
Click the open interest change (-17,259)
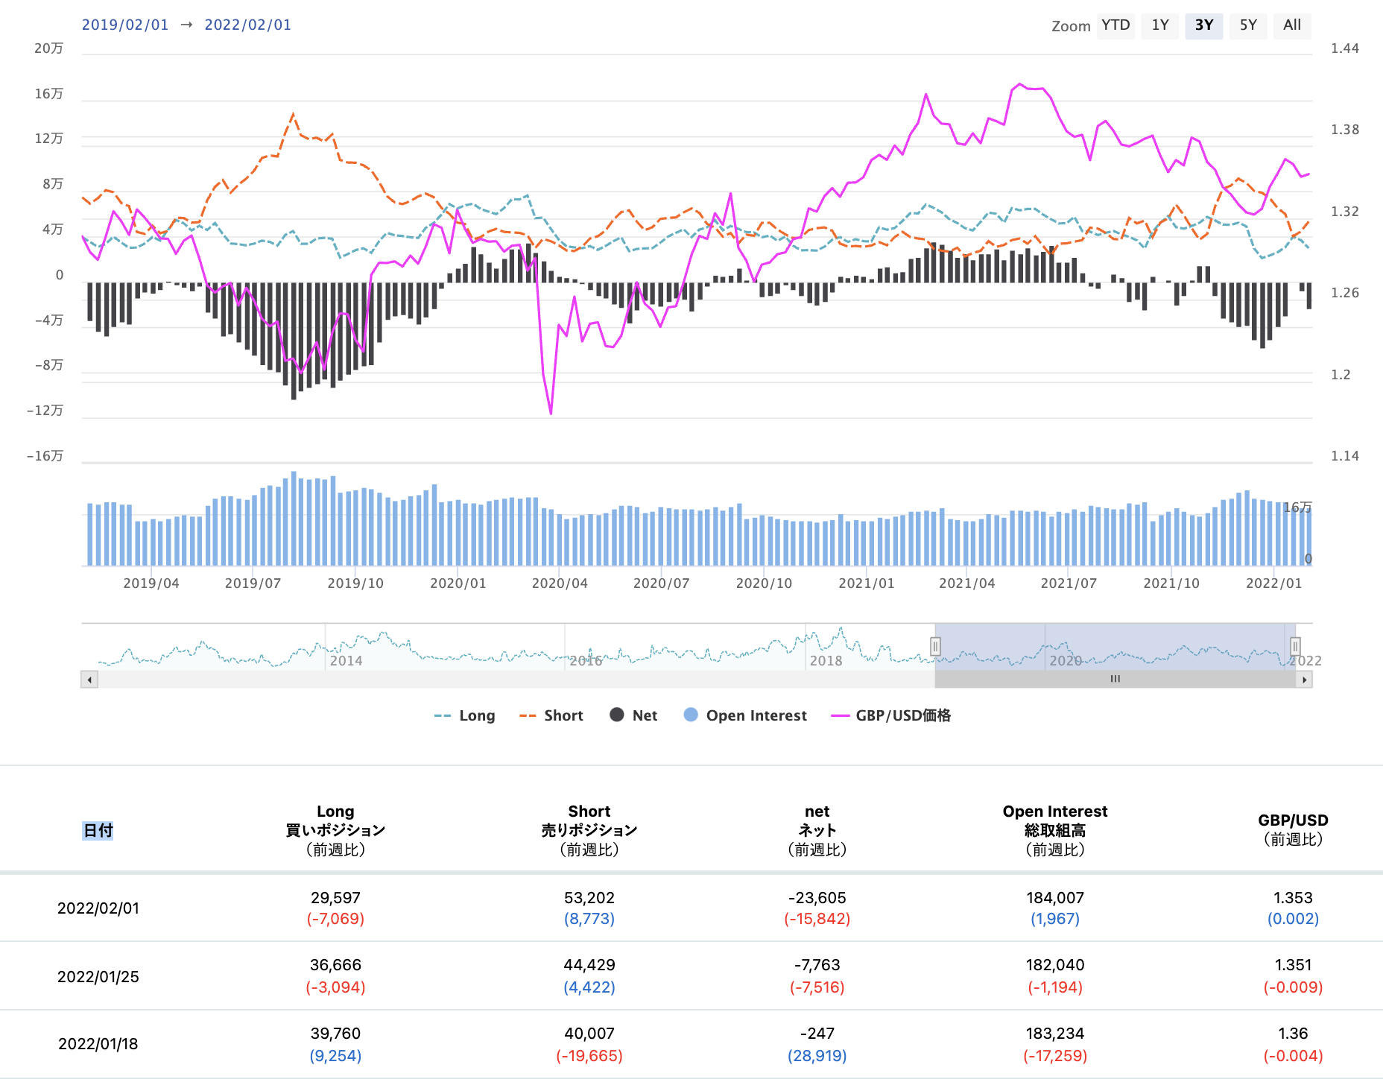click(1055, 1056)
